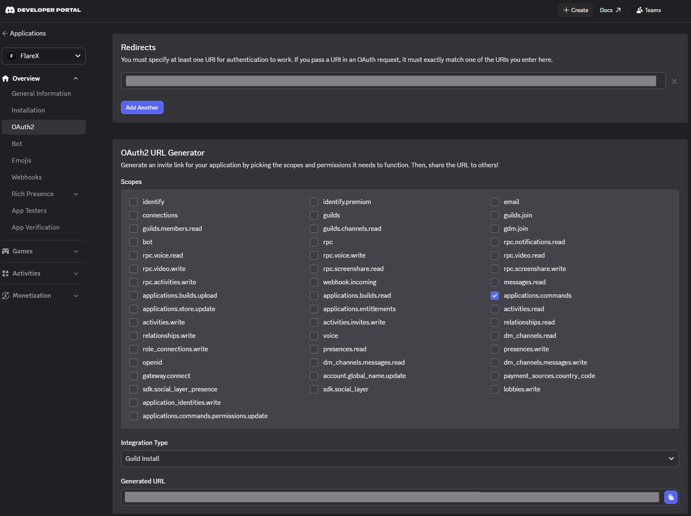Click the Overview home icon
The height and width of the screenshot is (516, 691).
point(5,79)
